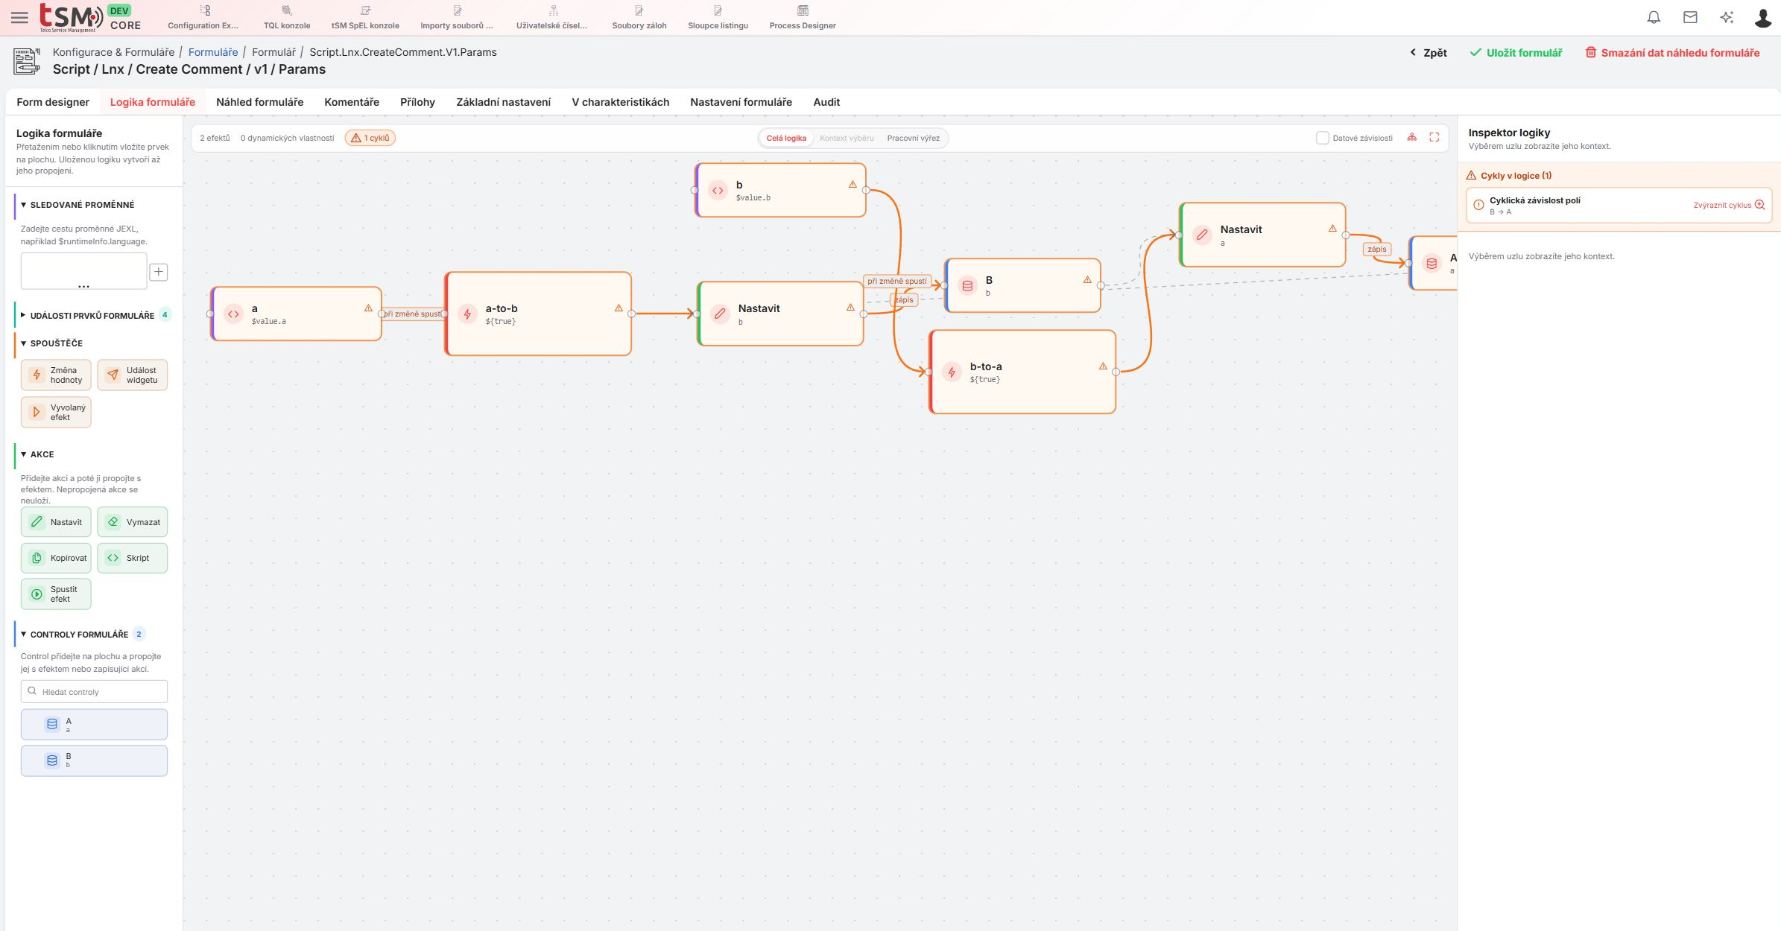Save with Uložit formulář button
Viewport: 1781px width, 931px height.
tap(1516, 53)
